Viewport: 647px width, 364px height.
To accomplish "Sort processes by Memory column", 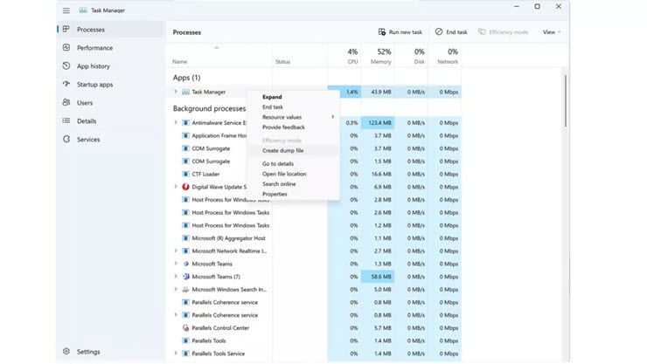I will [x=380, y=56].
